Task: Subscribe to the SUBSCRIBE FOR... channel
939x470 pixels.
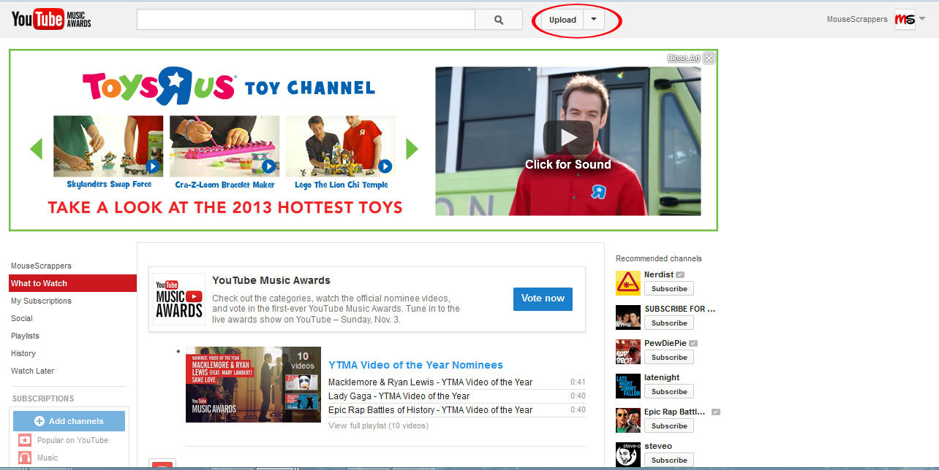Action: tap(669, 323)
